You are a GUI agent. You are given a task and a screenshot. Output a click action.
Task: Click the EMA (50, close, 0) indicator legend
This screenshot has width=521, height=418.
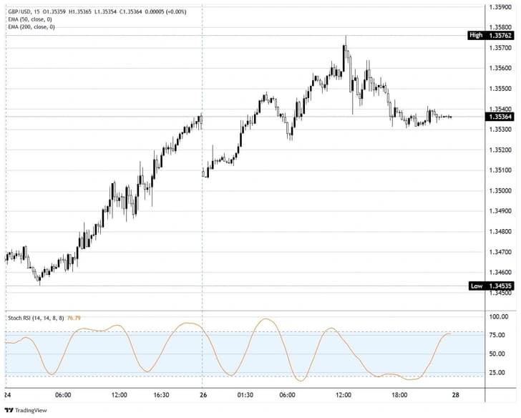tap(29, 19)
